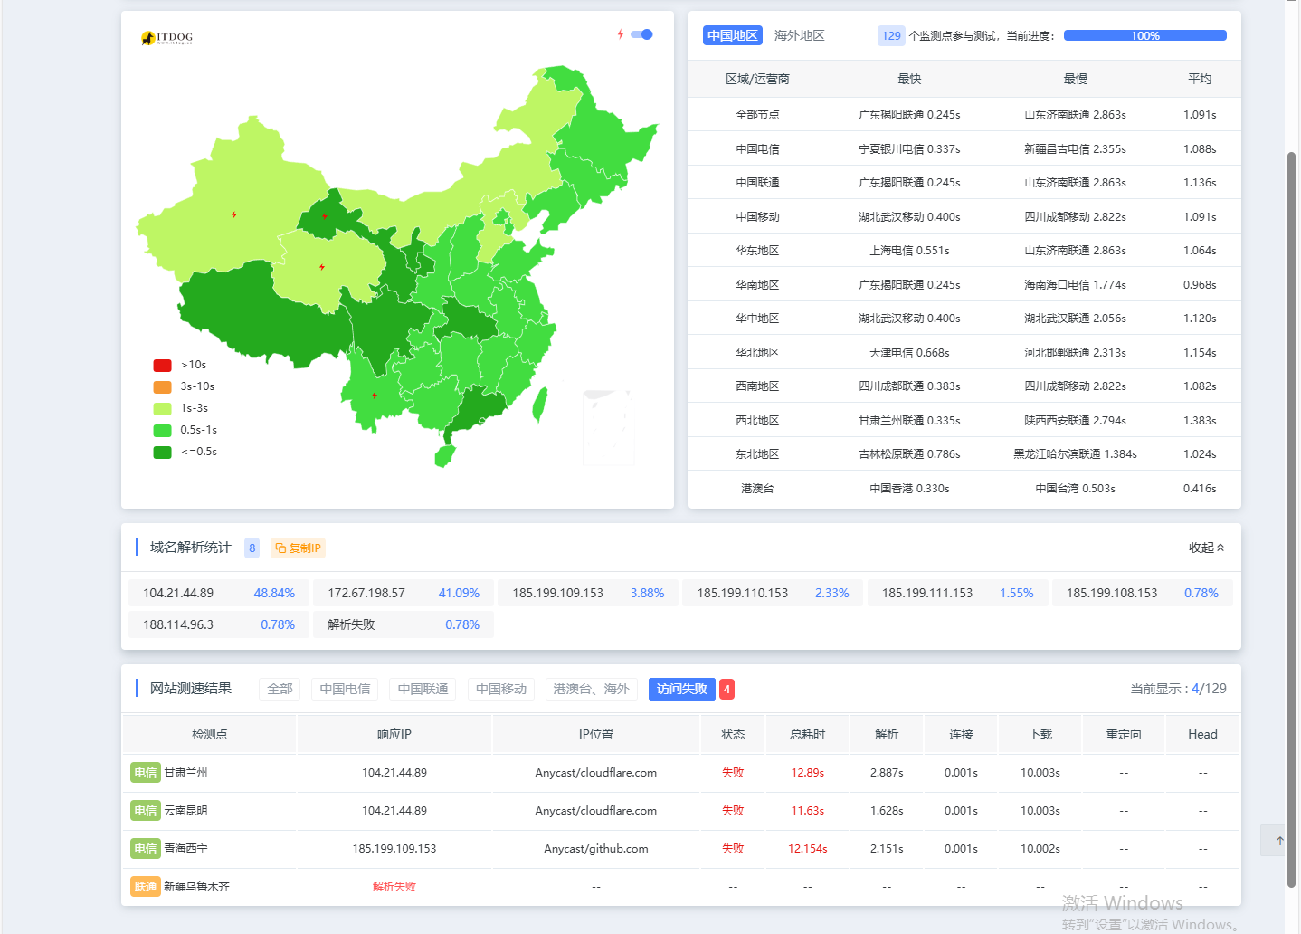Sort by 解析 column header
Viewport: 1301px width, 934px height.
[x=887, y=734]
